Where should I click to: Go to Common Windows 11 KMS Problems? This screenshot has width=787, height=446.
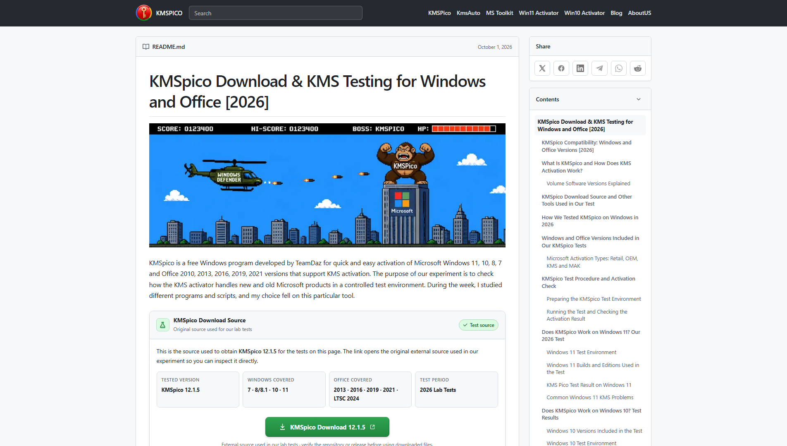(590, 397)
